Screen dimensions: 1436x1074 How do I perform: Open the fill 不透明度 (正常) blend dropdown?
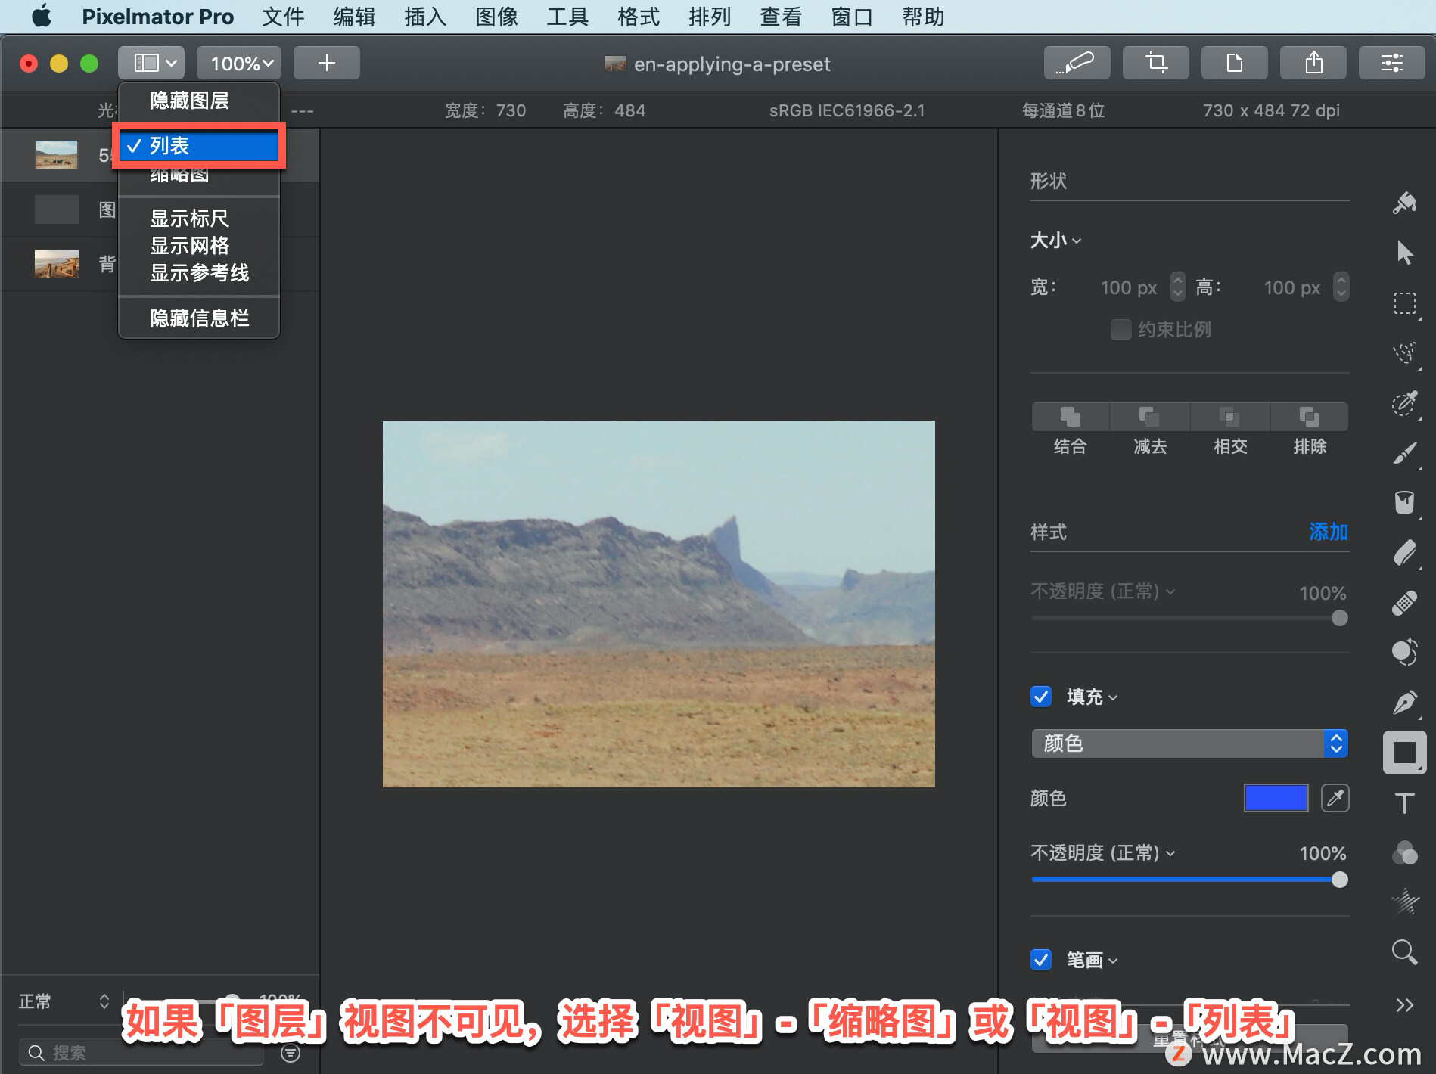pos(1103,853)
